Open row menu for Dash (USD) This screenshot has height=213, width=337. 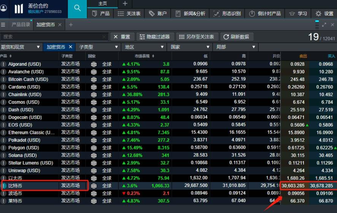pos(3,110)
